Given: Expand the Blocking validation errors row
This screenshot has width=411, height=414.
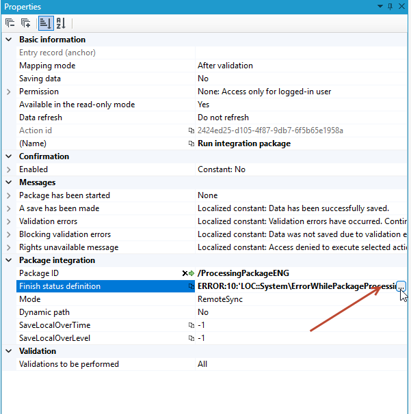Looking at the screenshot, I should [x=9, y=234].
